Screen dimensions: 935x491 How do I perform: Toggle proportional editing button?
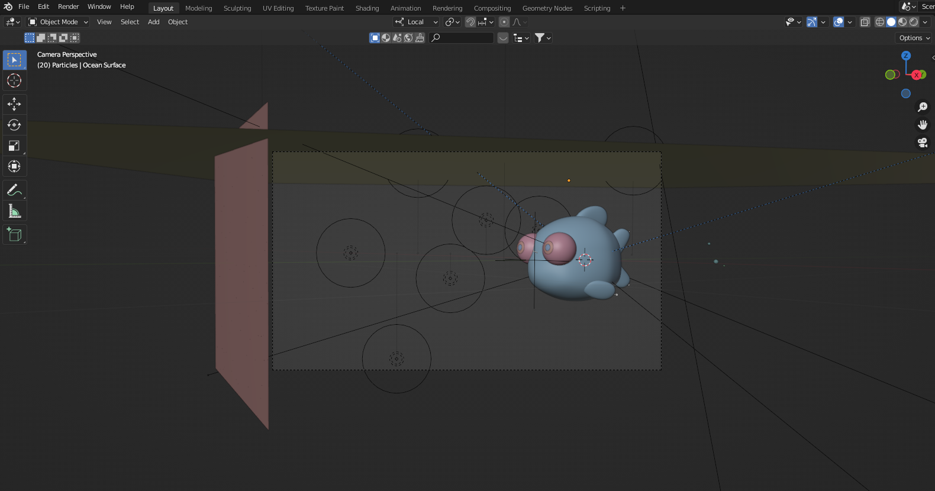coord(504,22)
